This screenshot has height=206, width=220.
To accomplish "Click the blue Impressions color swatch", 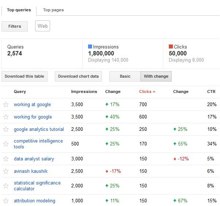I will pos(90,47).
